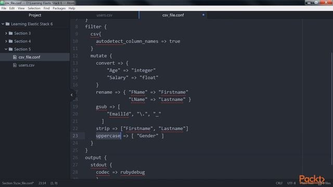This screenshot has width=333, height=187.
Task: Click the "Gender" string on line 23
Action: point(148,136)
